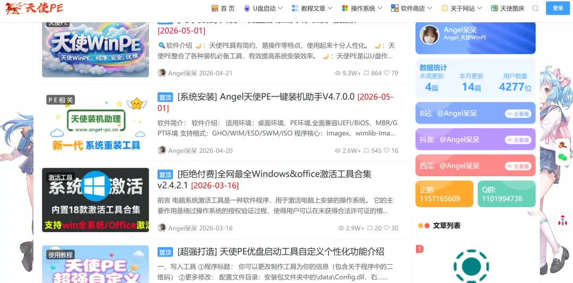Click author avatar beside date 2026-03-16
Viewport: 573px width, 283px height.
click(162, 228)
